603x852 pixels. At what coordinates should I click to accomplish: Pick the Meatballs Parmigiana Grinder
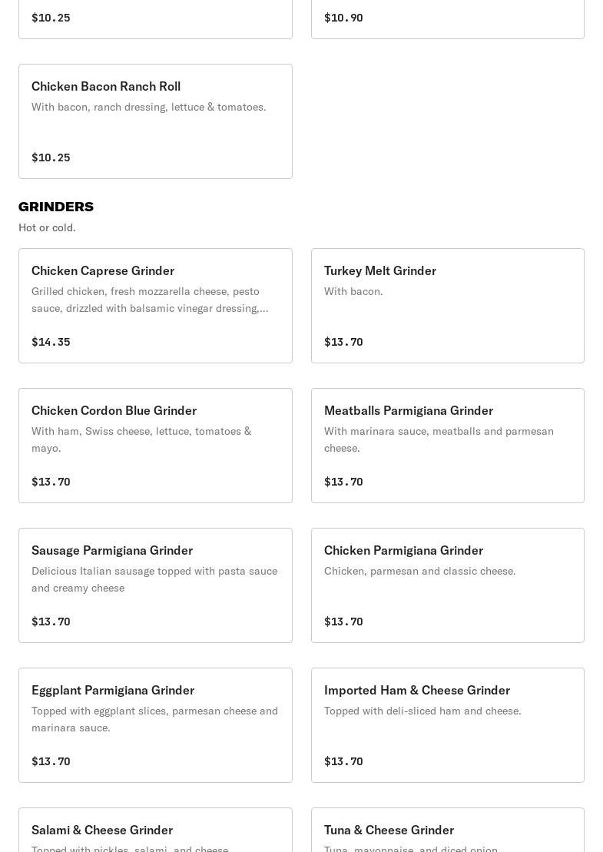pyautogui.click(x=447, y=446)
